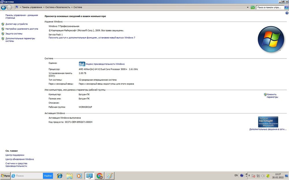Click the shield icon next to Изменить параметры
The height and width of the screenshot is (180, 289).
point(265,94)
